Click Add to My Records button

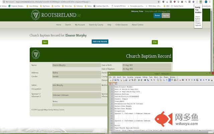click(x=100, y=42)
